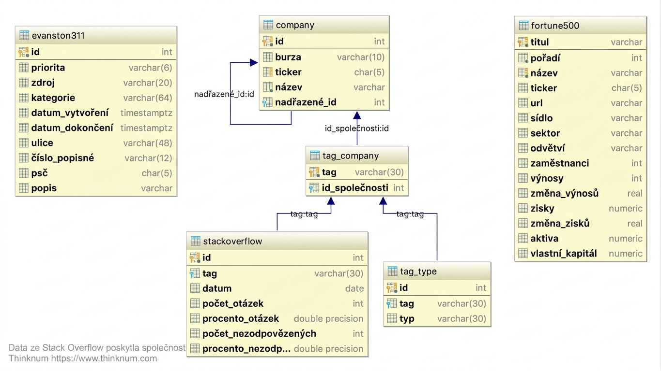Click the stackoverflow table header icon

coord(196,241)
